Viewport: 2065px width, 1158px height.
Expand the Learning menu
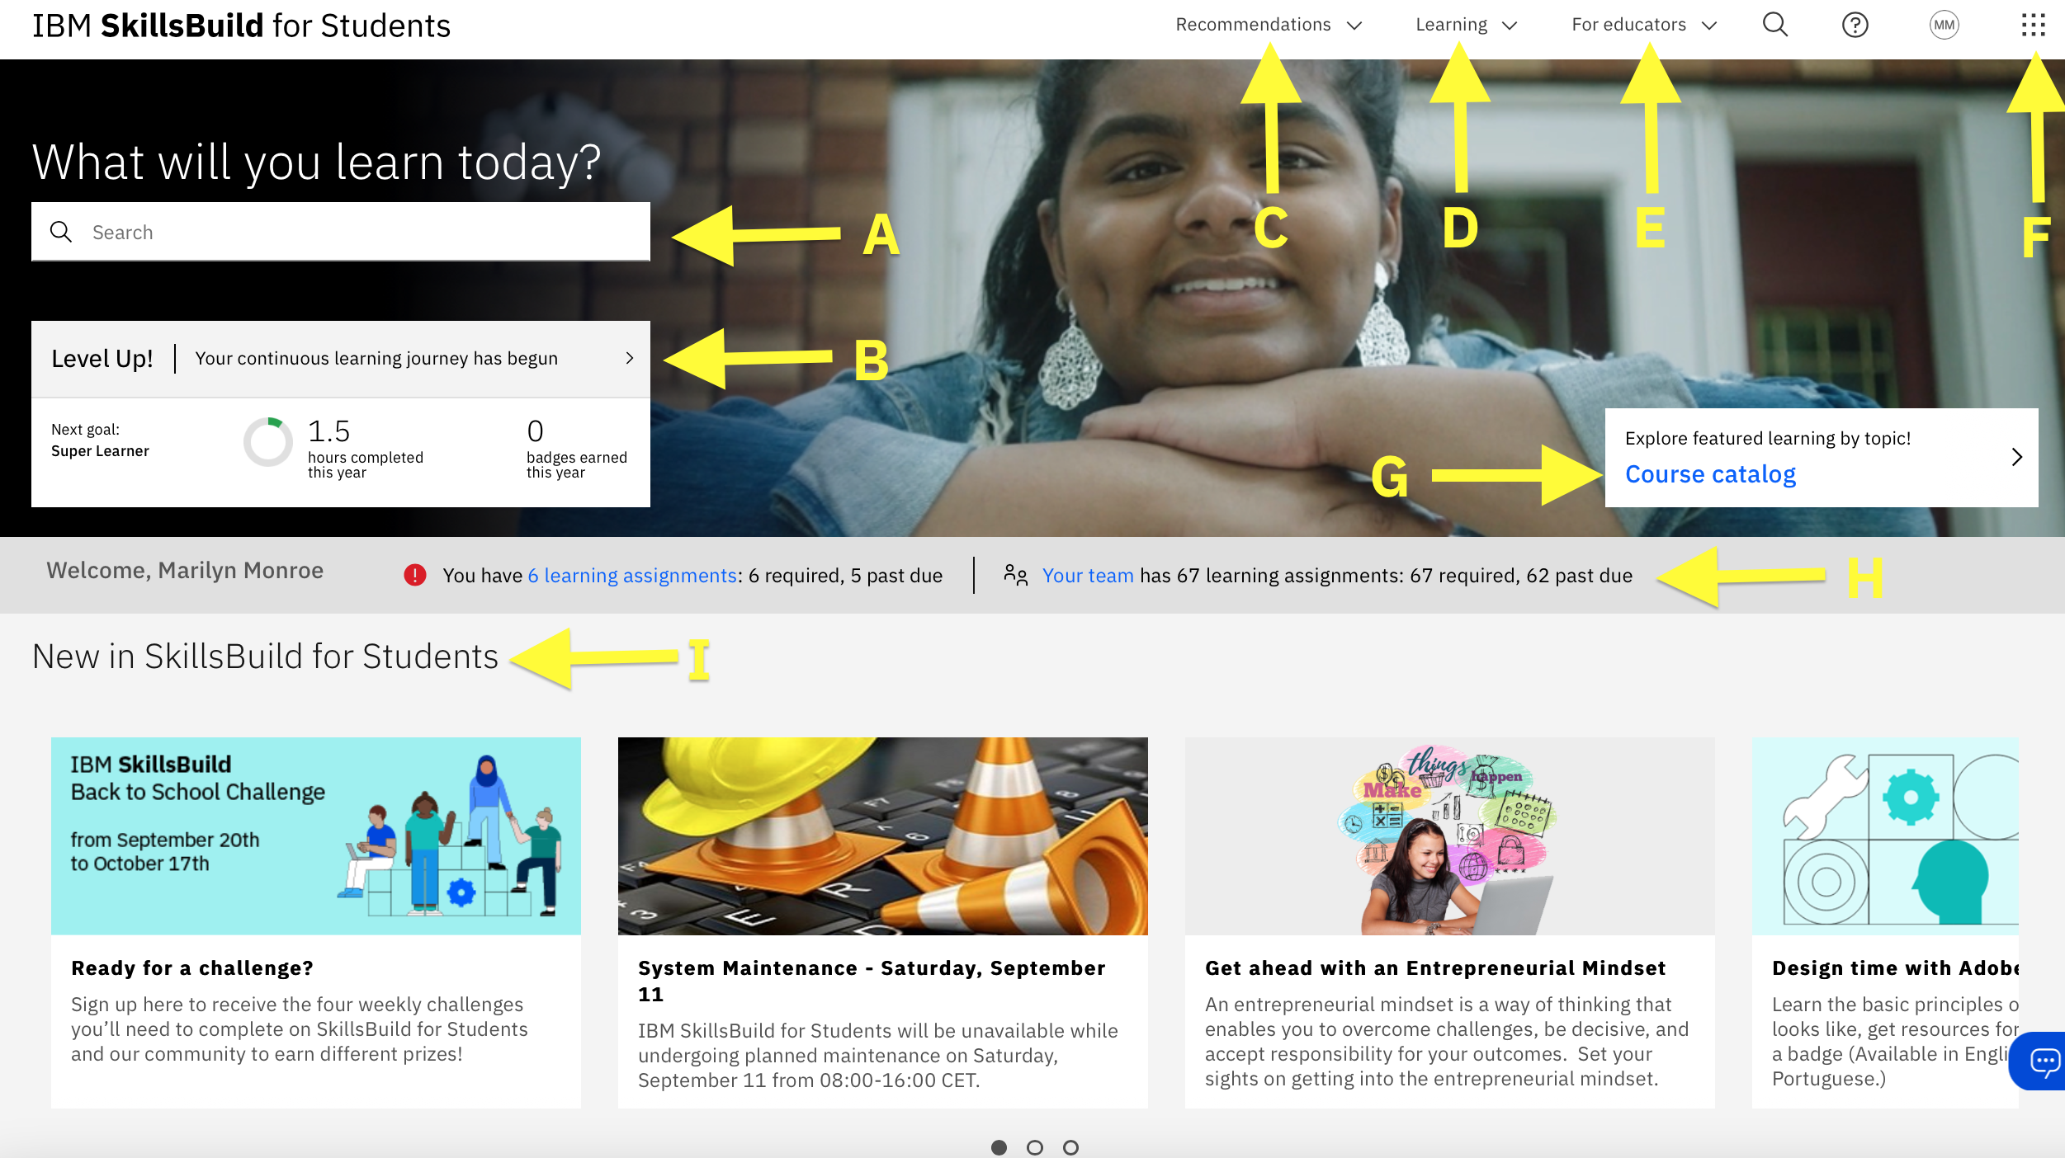click(1466, 25)
